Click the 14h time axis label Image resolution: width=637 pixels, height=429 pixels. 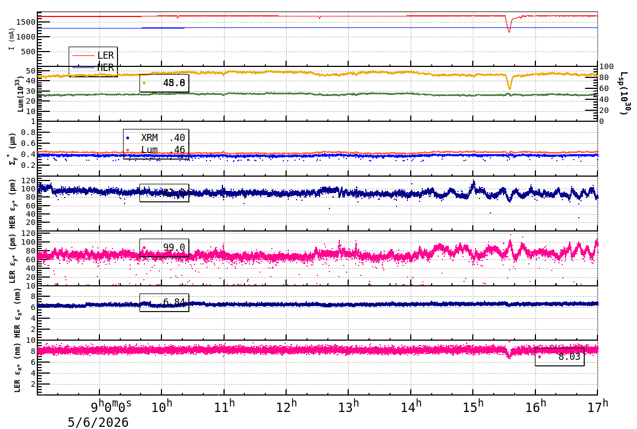tap(411, 405)
